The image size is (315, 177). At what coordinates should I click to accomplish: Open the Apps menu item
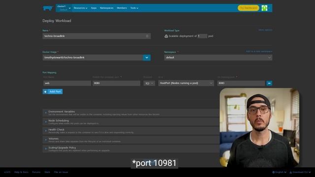pyautogui.click(x=94, y=8)
